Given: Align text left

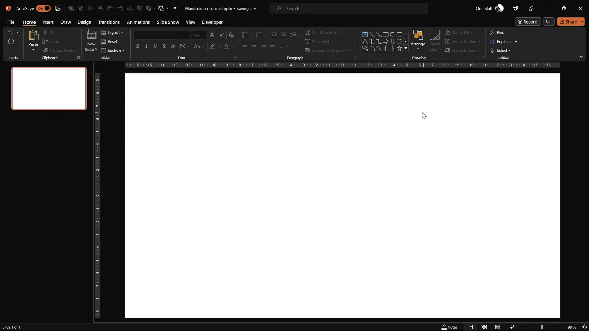Looking at the screenshot, I should coord(245,46).
